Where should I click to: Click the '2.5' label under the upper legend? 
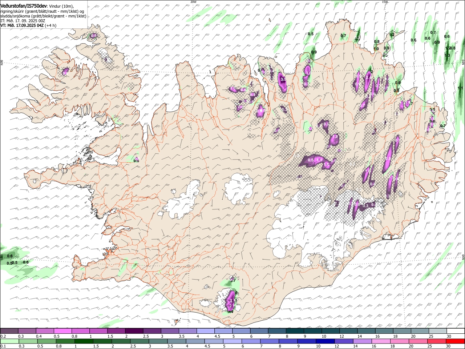[146, 336]
